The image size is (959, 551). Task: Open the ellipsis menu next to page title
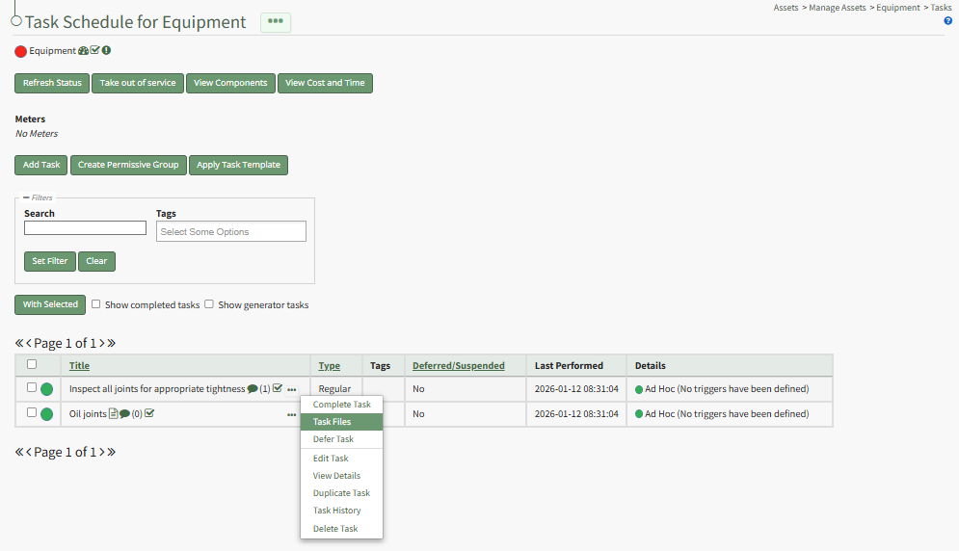[x=276, y=22]
